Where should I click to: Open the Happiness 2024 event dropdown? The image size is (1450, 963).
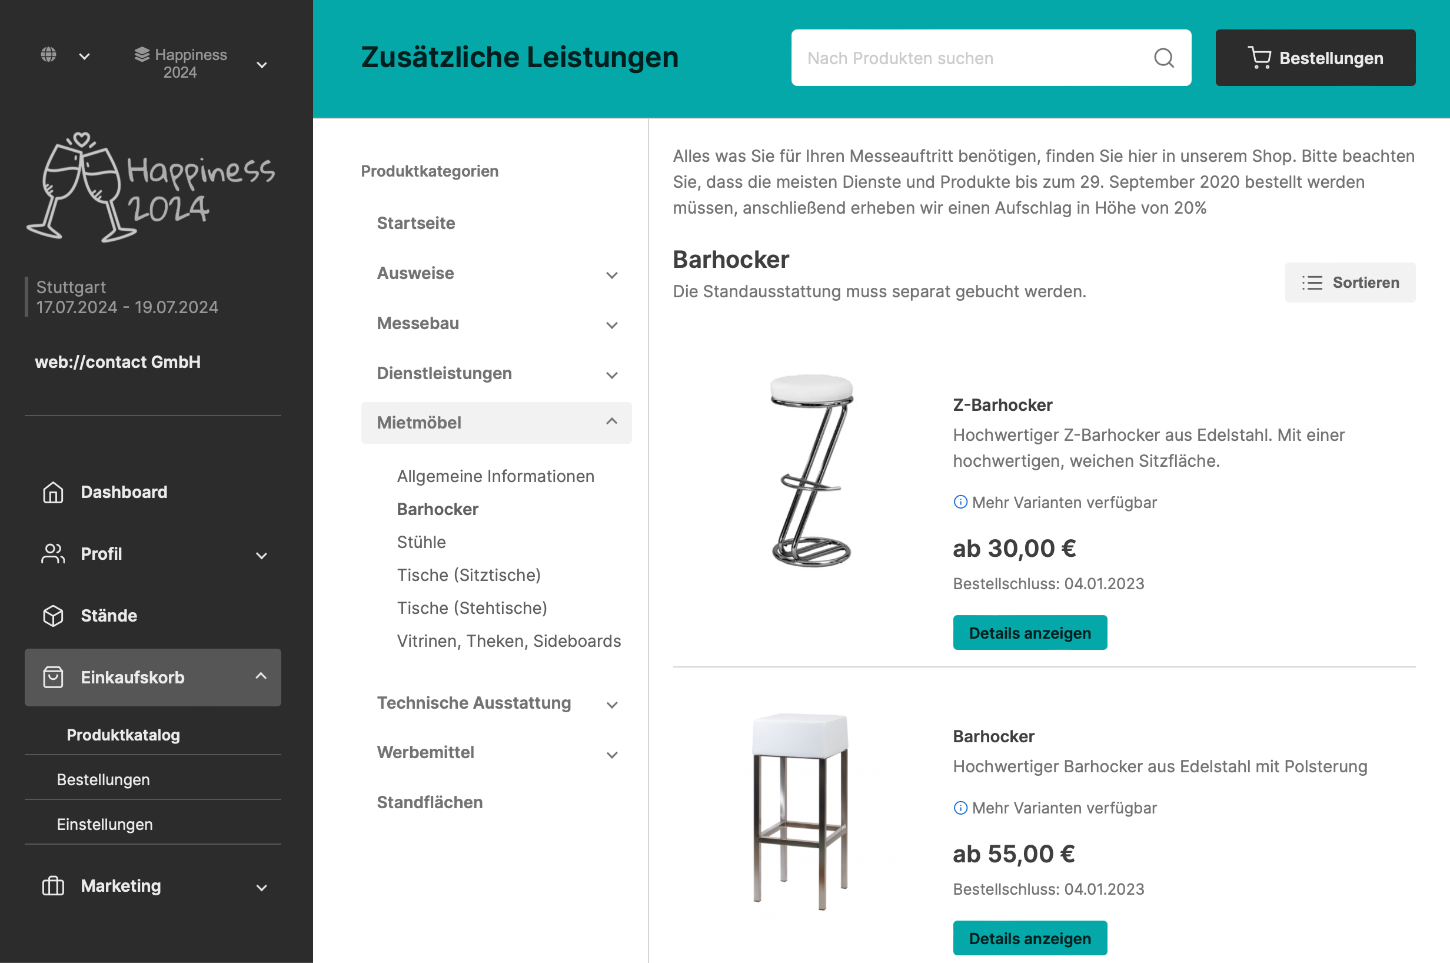[x=261, y=65]
